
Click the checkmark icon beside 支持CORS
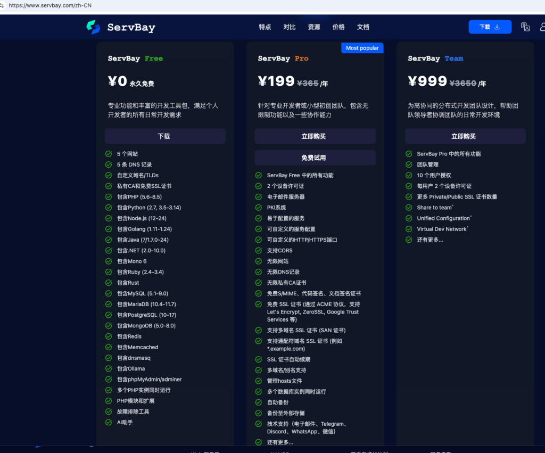pos(259,250)
